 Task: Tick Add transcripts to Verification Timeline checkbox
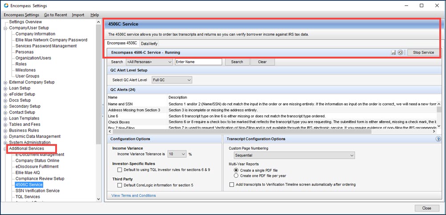click(x=232, y=184)
